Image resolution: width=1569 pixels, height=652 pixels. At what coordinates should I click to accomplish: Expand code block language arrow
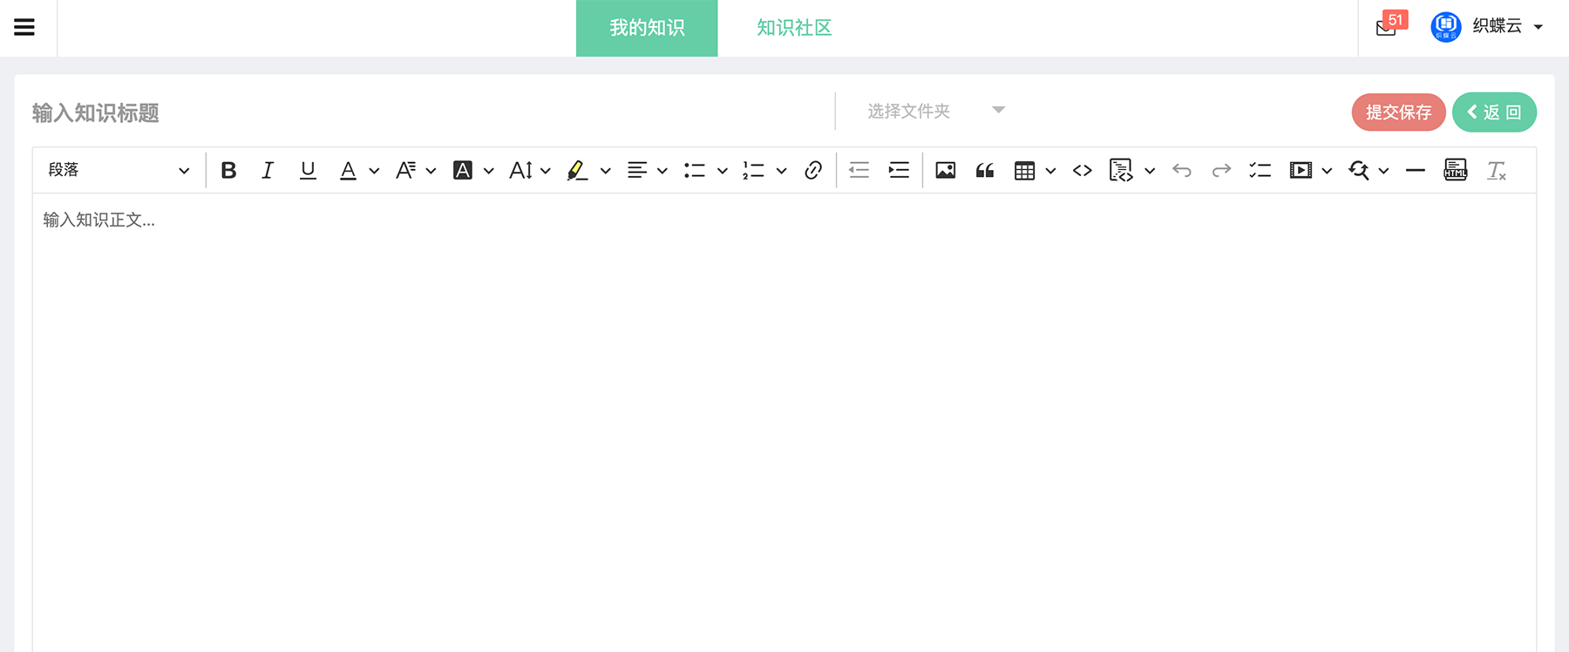coord(1150,171)
